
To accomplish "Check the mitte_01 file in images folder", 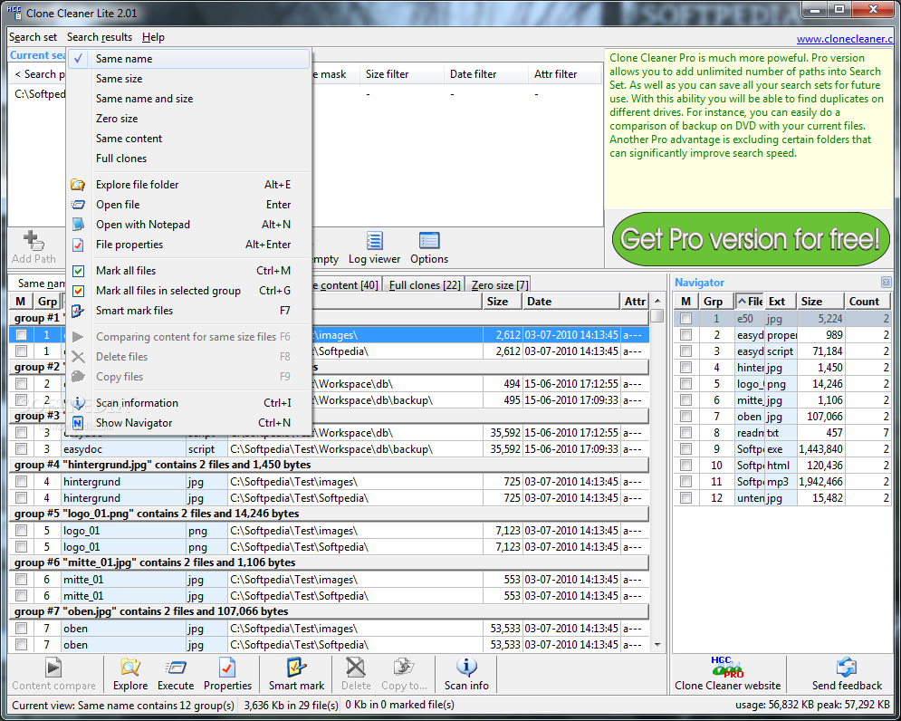I will tap(21, 580).
